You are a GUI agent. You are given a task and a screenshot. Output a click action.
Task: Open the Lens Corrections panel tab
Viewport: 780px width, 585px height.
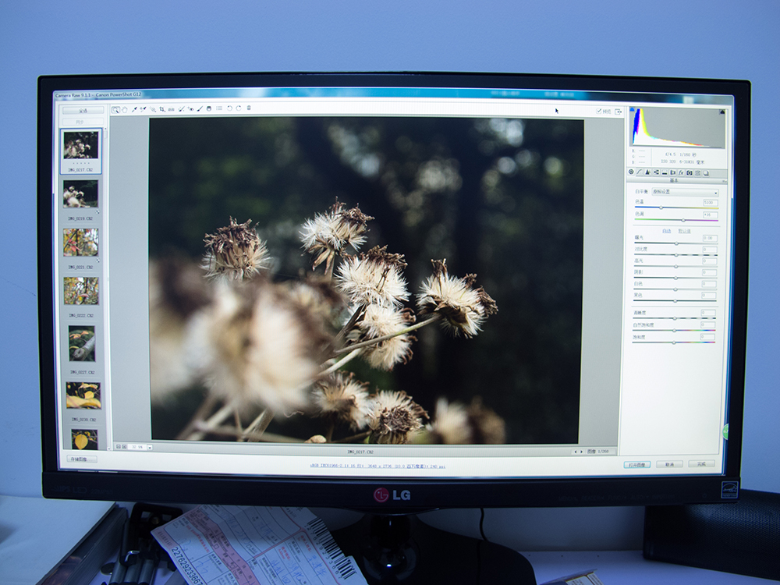[x=673, y=172]
